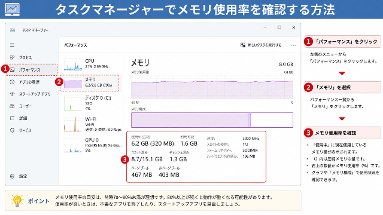Open the hamburger navigation menu icon
383x215 pixels.
tap(12, 45)
